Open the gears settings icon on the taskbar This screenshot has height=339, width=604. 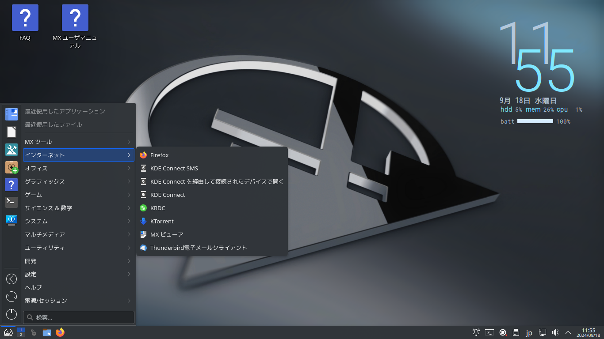[x=34, y=332]
